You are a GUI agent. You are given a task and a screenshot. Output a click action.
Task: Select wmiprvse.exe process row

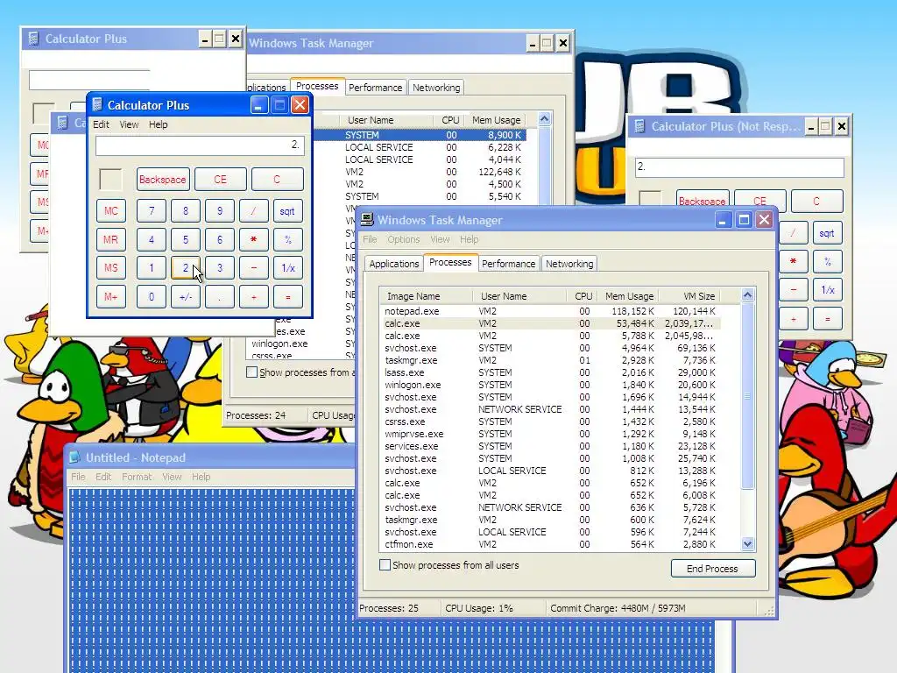click(550, 434)
